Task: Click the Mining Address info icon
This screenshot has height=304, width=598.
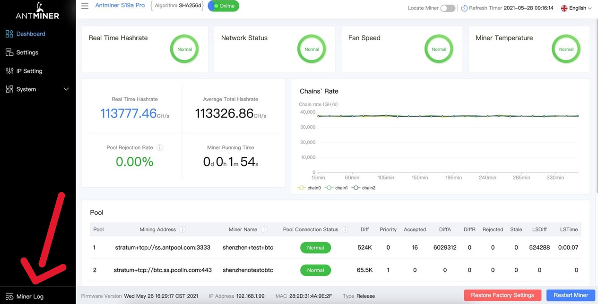Action: tap(182, 230)
